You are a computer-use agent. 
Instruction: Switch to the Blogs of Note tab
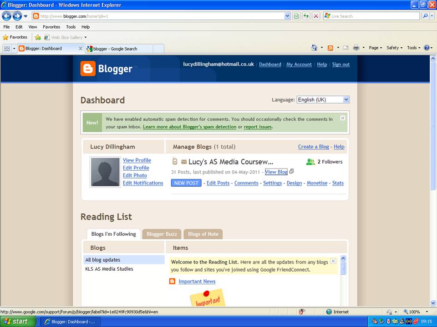203,234
